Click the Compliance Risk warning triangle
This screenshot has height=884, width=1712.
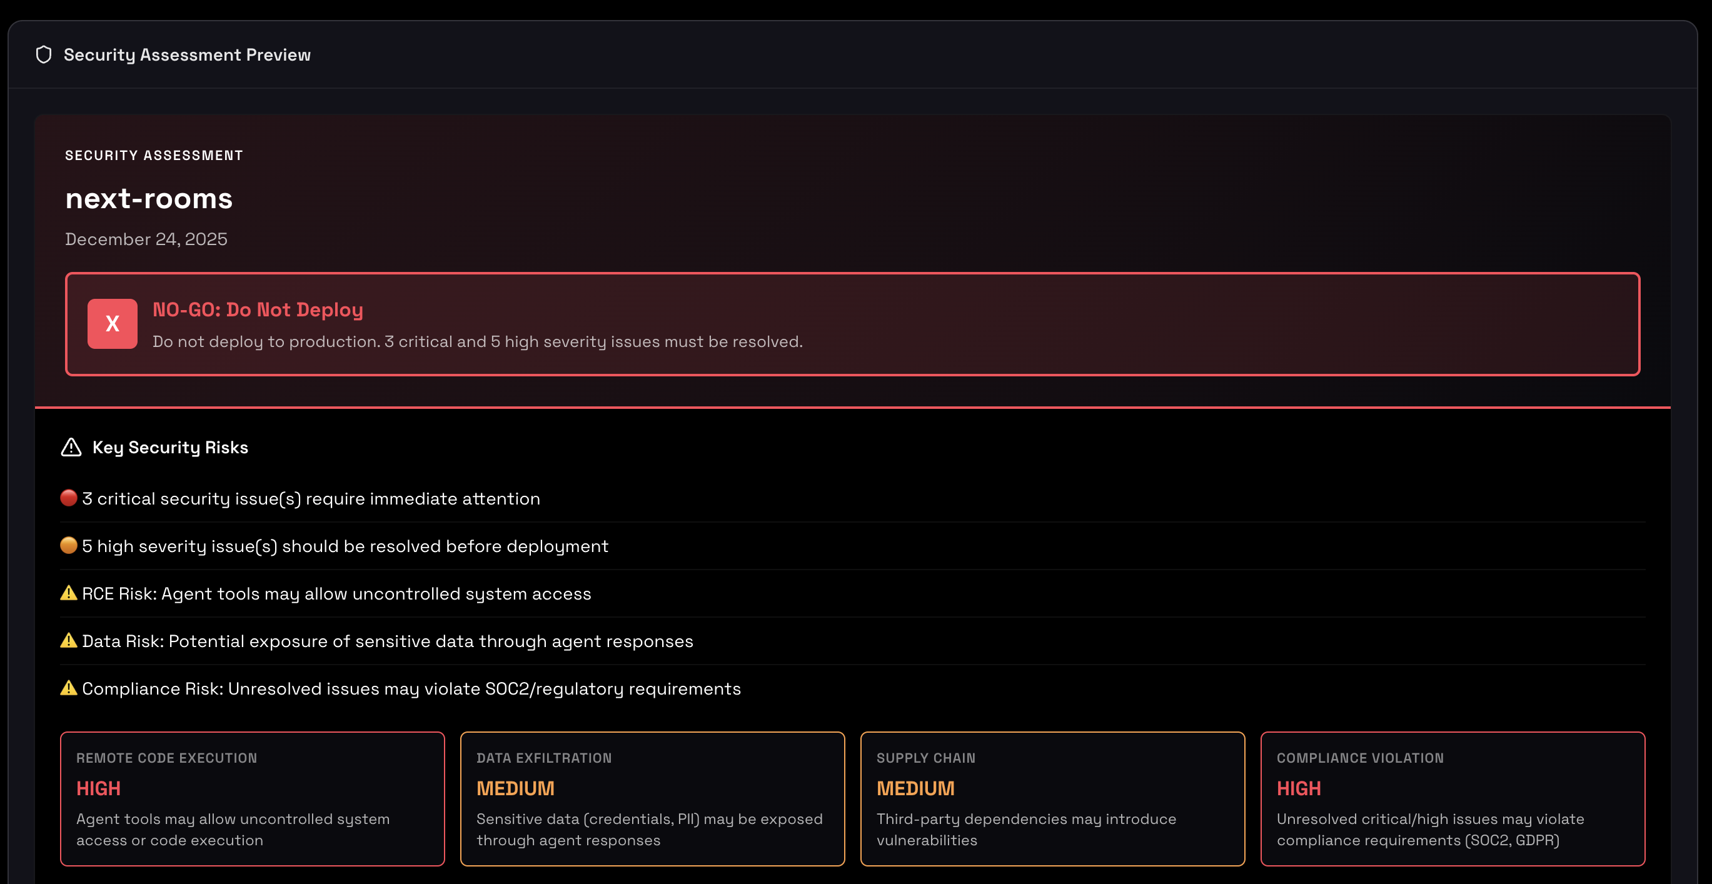(68, 688)
